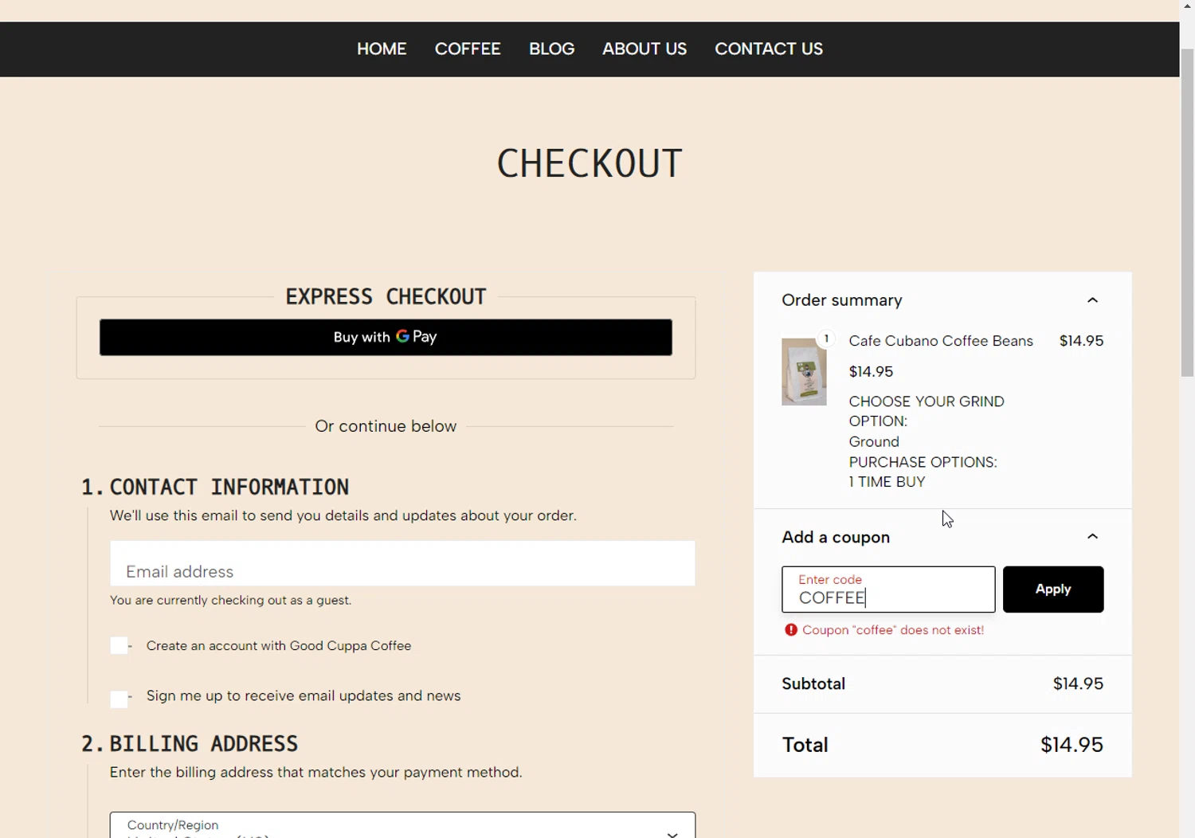The image size is (1195, 838).
Task: Tick Sign me up for email updates
Action: tap(119, 699)
